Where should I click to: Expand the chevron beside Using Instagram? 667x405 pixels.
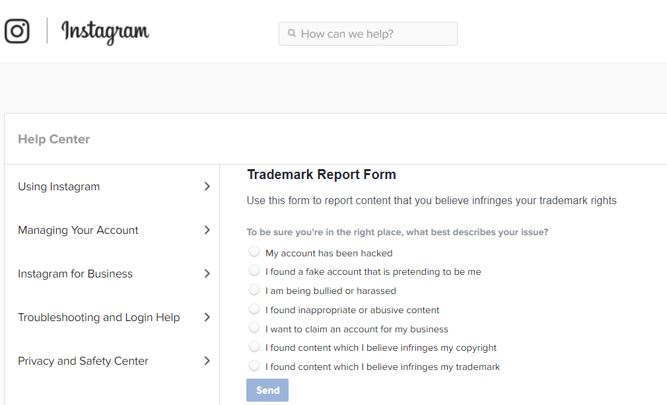click(207, 186)
